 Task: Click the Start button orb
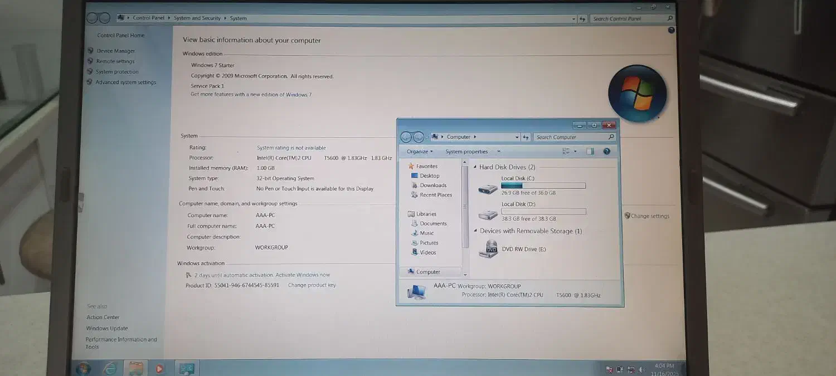click(84, 368)
